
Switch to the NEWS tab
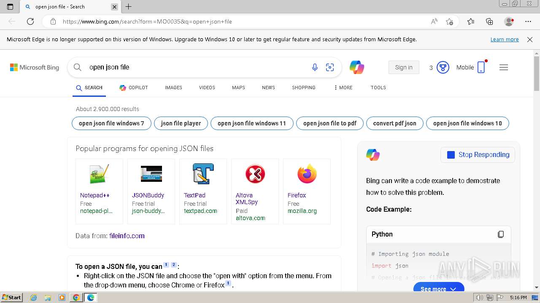coord(268,88)
